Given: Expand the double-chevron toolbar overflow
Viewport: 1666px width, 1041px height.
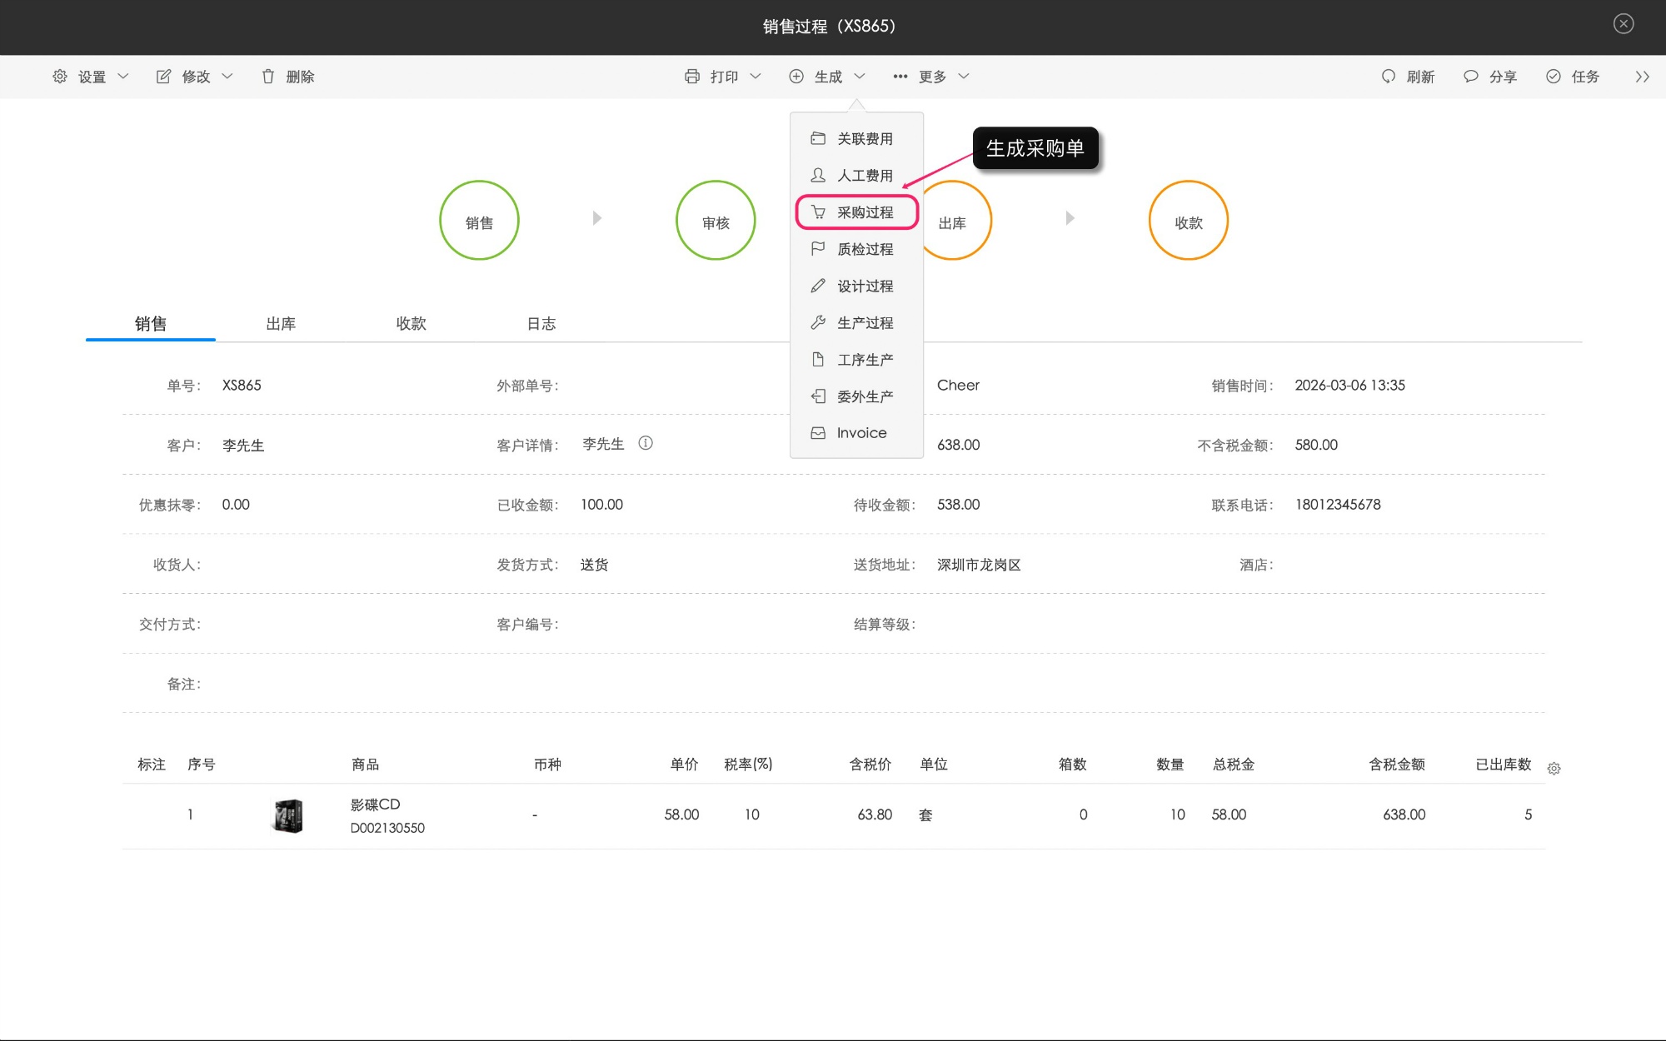Looking at the screenshot, I should click(1642, 77).
